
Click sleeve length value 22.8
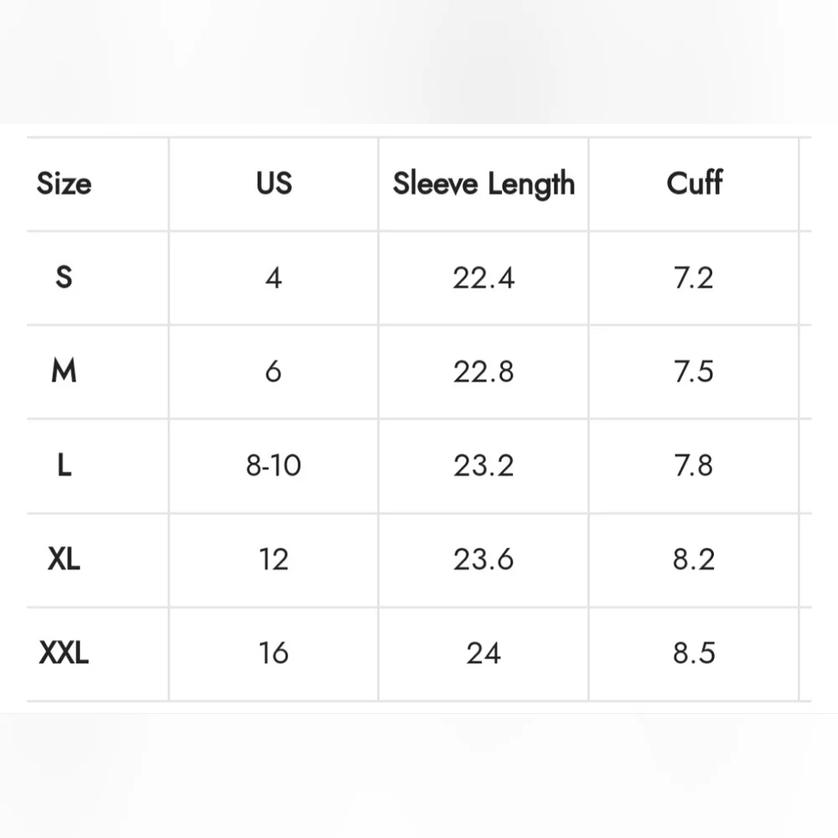click(x=484, y=371)
